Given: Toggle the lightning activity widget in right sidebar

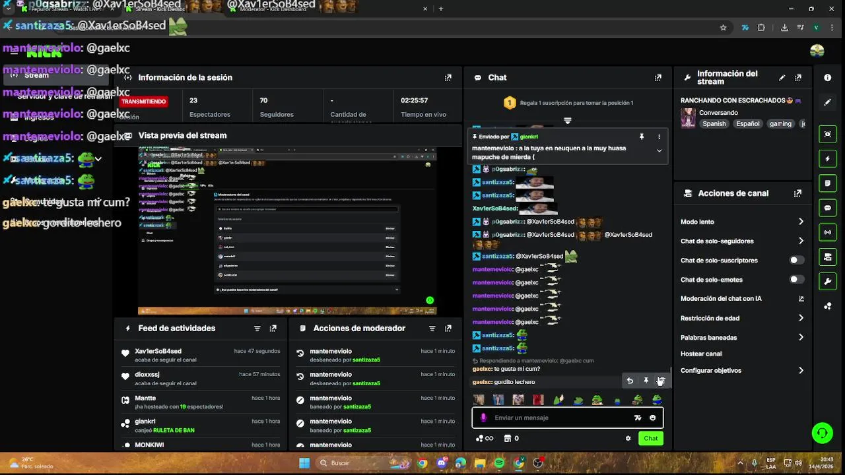Looking at the screenshot, I should 827,158.
